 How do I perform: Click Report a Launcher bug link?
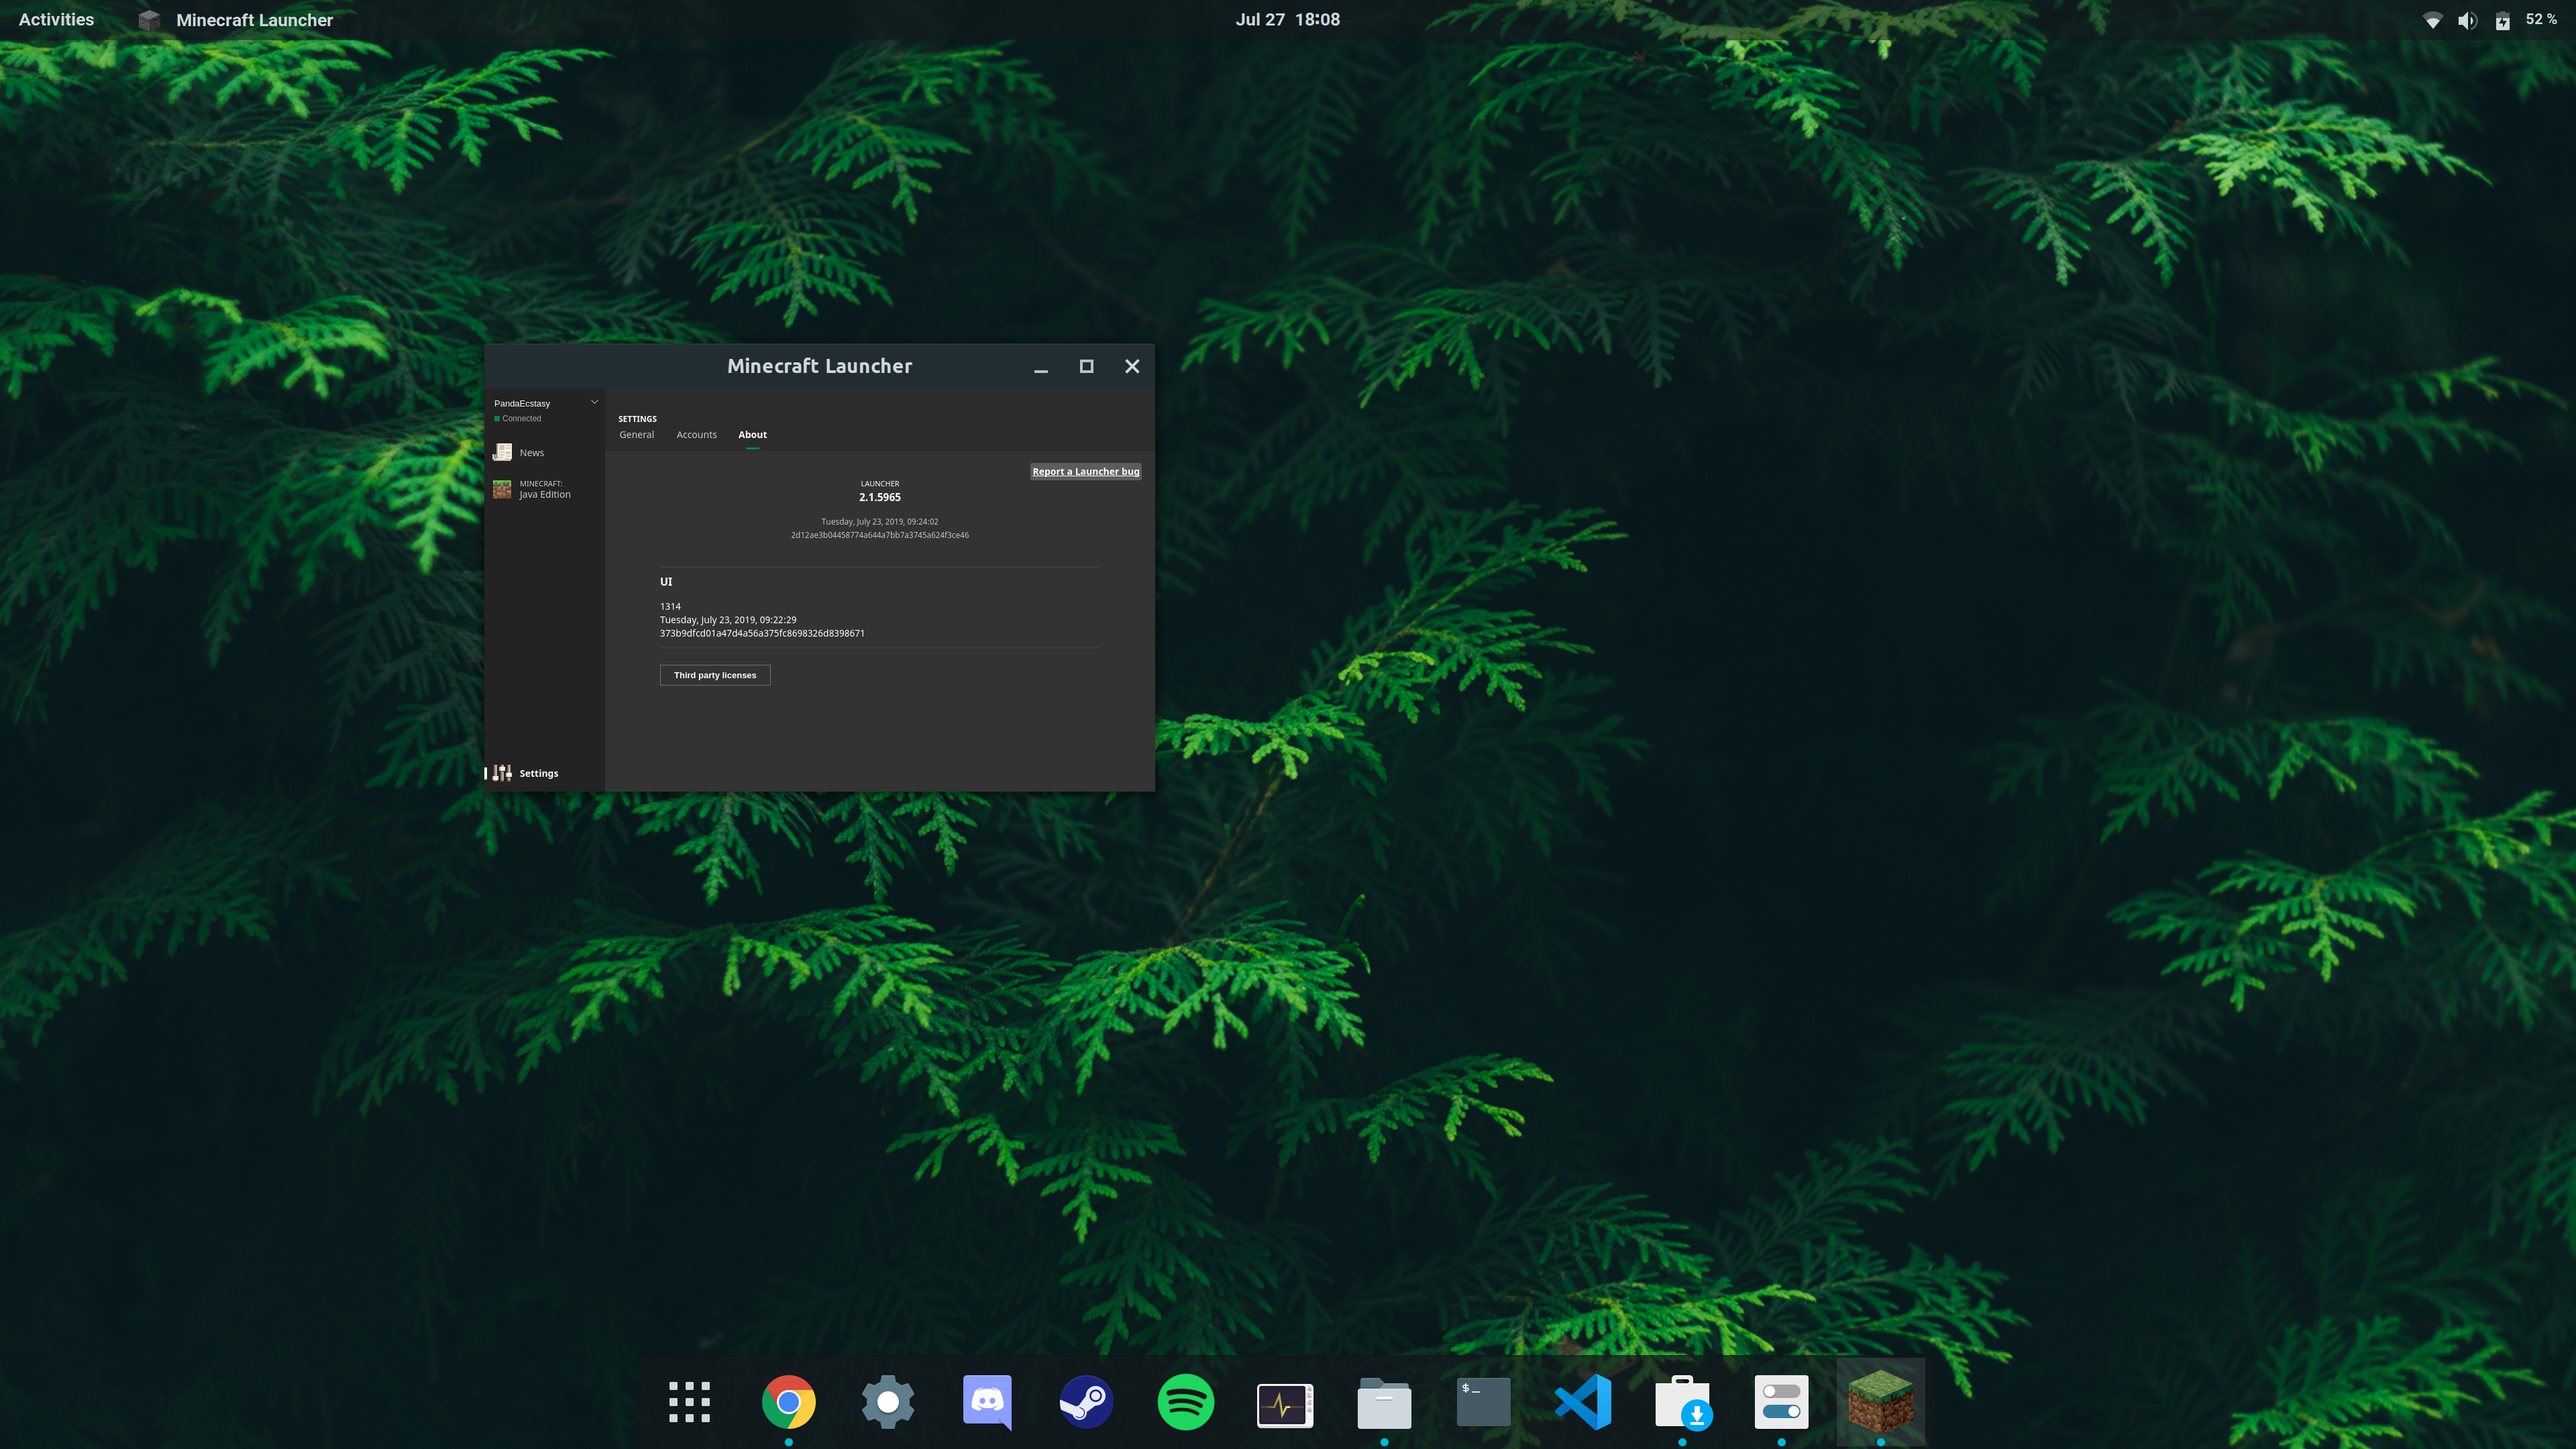coord(1085,472)
